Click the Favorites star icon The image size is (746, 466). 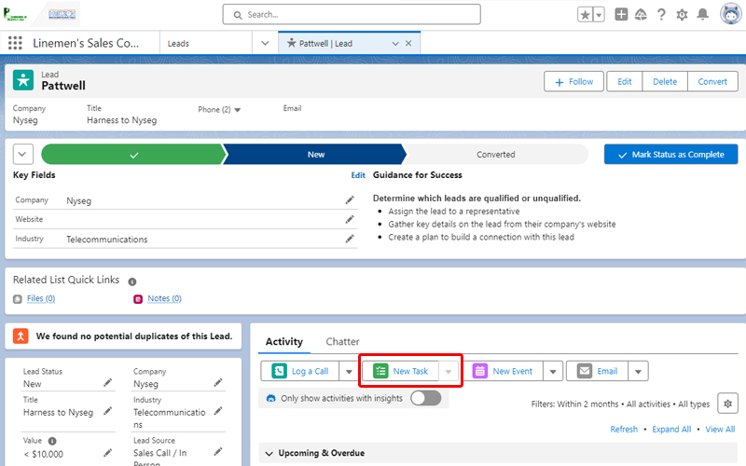[x=585, y=15]
